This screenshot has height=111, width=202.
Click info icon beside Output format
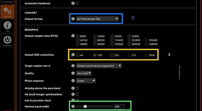point(73,19)
